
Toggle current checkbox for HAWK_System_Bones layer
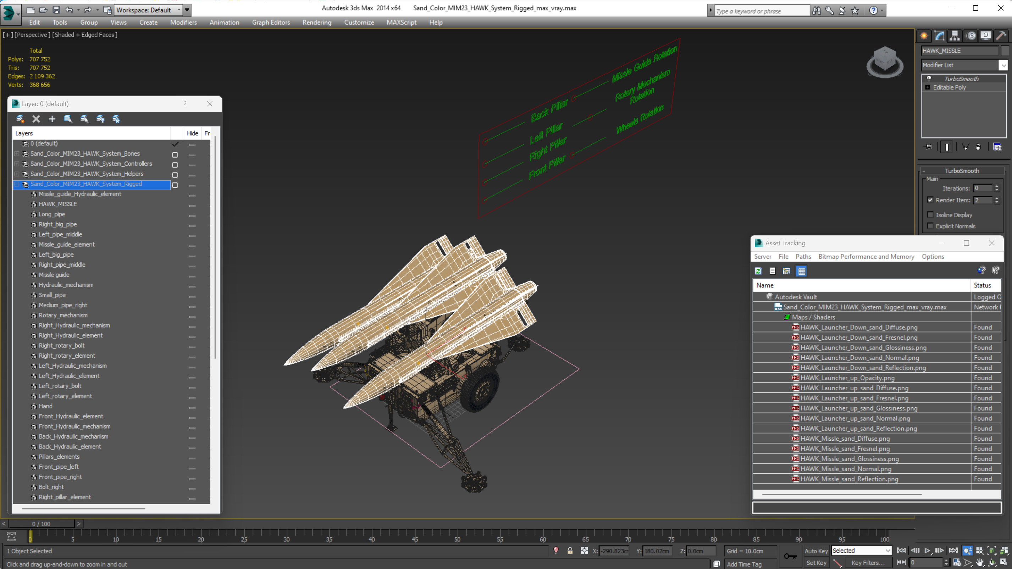[x=175, y=155]
